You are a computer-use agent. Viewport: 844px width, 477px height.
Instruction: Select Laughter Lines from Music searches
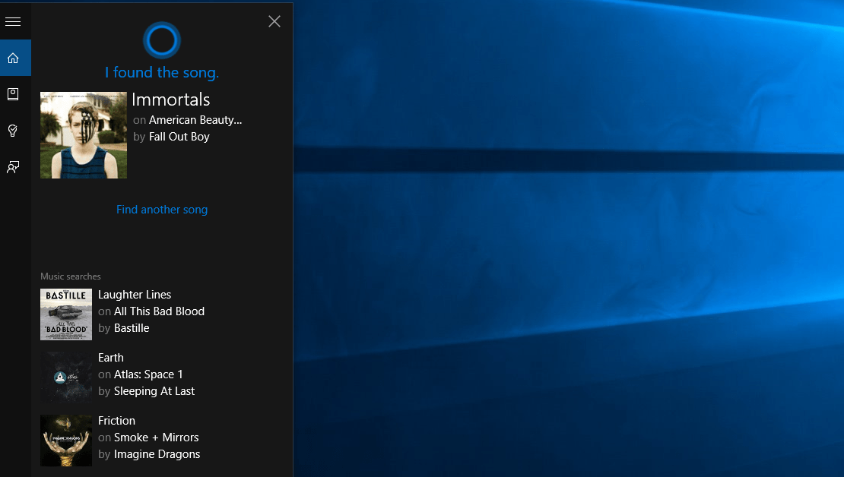point(135,295)
